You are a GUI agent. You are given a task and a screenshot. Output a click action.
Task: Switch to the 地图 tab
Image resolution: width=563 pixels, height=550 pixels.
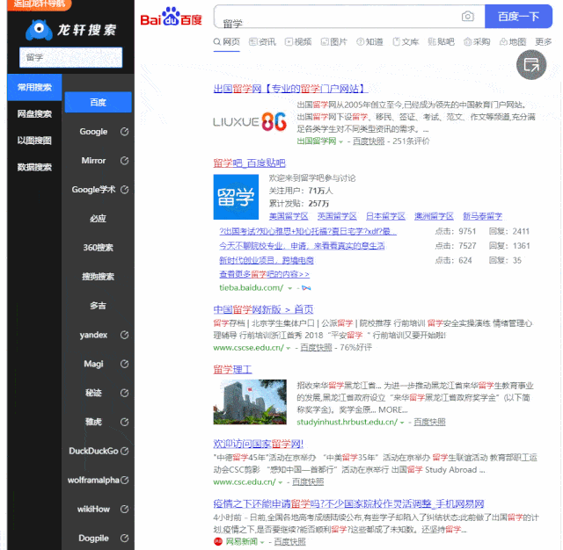513,42
